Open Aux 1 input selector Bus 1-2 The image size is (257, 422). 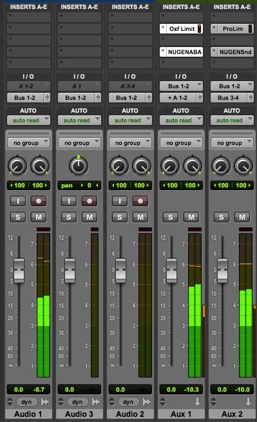coord(181,86)
